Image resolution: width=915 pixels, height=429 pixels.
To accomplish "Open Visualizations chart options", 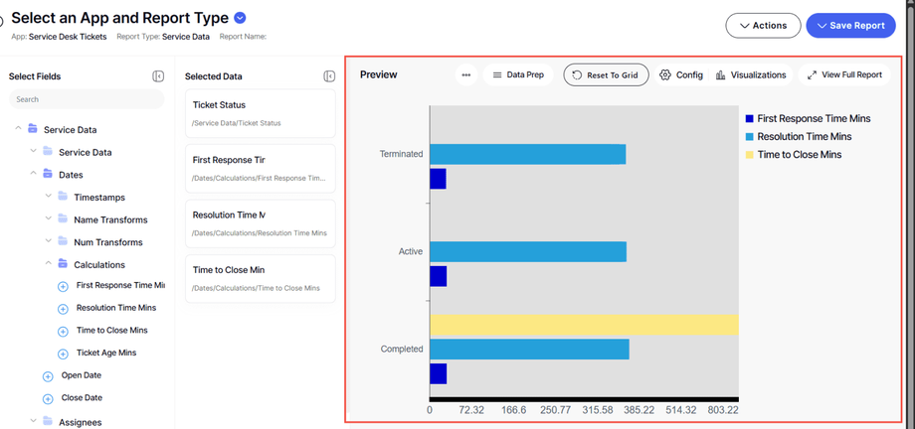I will [x=750, y=75].
